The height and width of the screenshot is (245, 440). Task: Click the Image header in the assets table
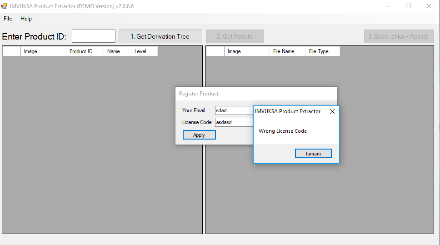click(x=247, y=51)
